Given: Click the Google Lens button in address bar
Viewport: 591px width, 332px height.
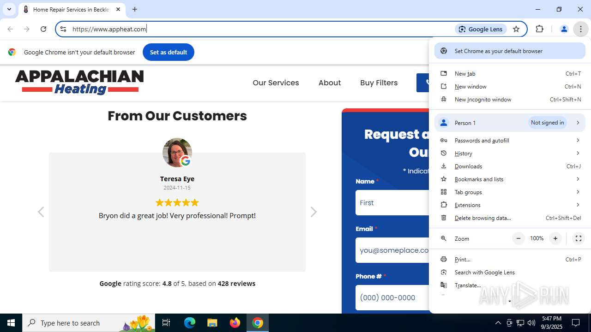Looking at the screenshot, I should (x=481, y=29).
